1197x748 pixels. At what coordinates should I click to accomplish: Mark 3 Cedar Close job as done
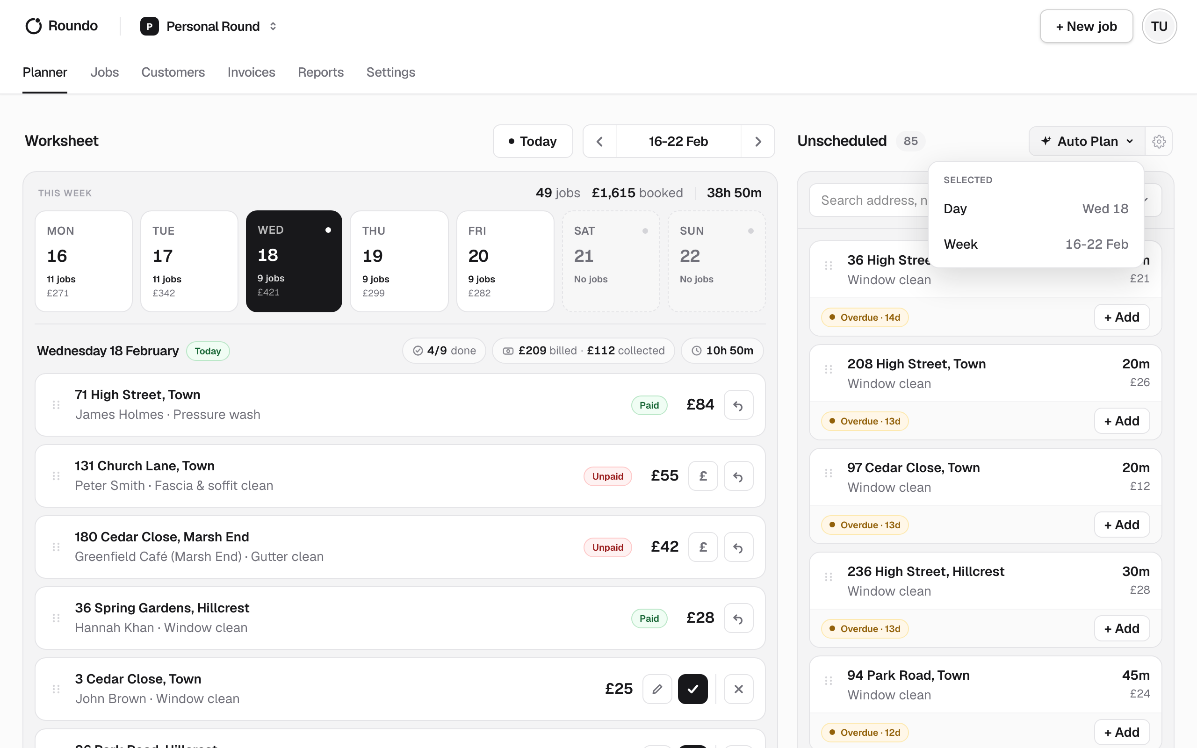692,689
